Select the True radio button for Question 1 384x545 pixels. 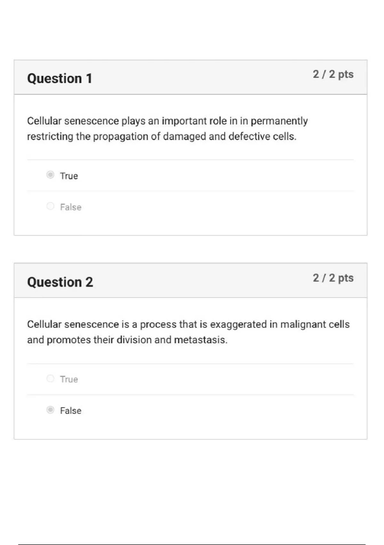point(50,175)
